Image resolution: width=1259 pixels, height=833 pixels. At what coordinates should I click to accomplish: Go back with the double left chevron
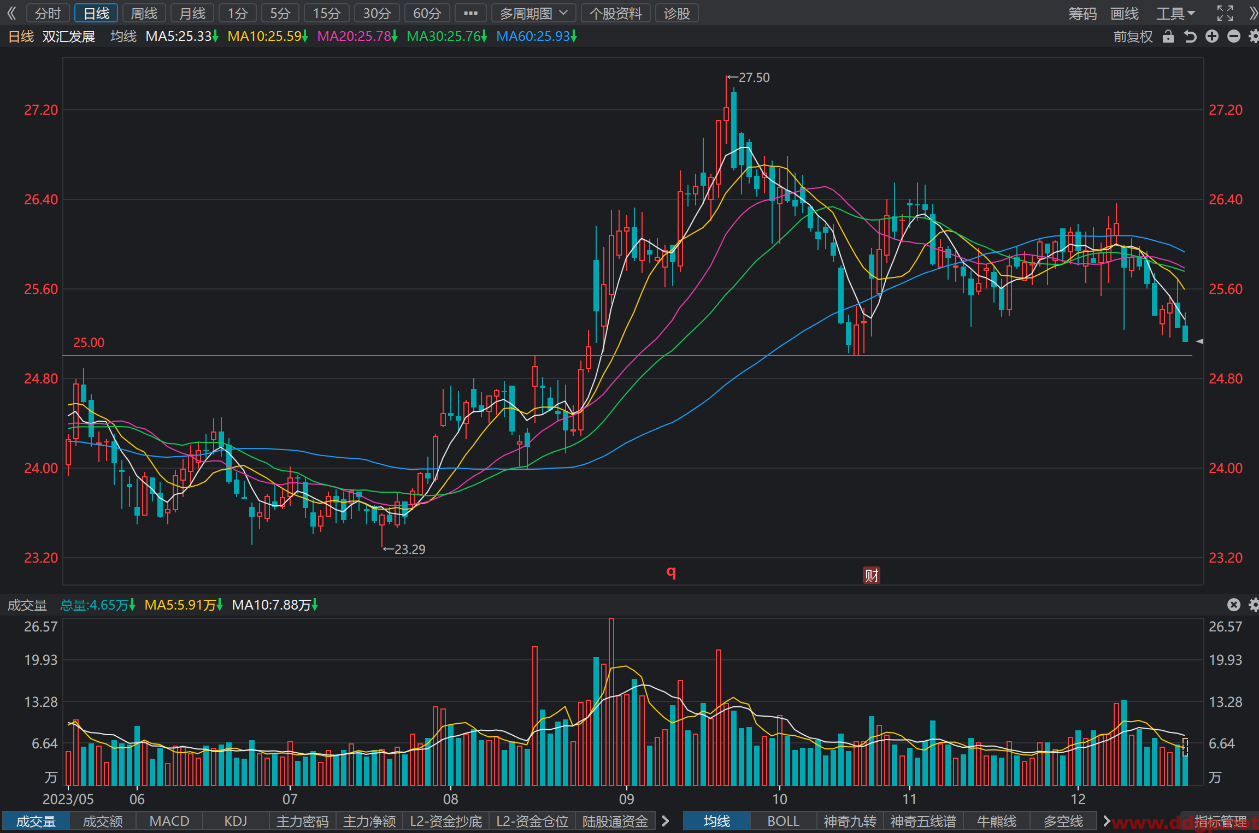[x=11, y=13]
